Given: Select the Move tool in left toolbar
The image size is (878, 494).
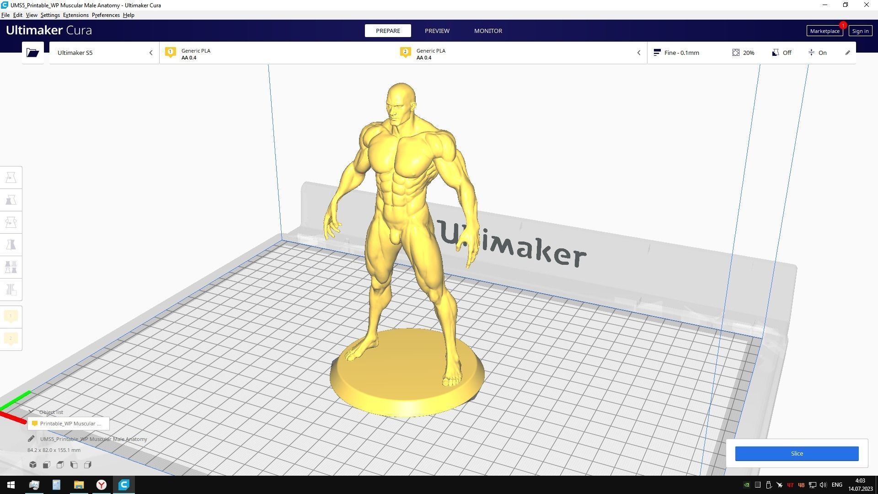Looking at the screenshot, I should 11,177.
